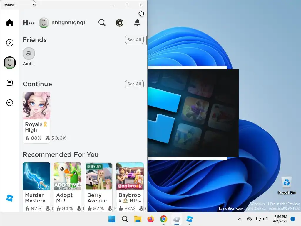Click the gray Roblox launcher taskbar icon

point(177,219)
